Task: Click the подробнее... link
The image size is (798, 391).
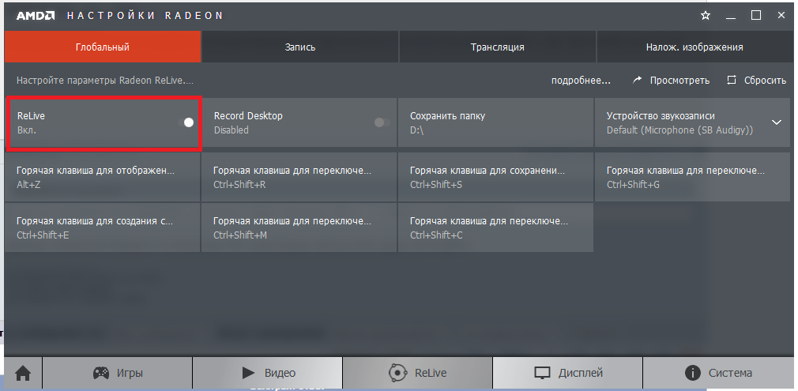Action: 582,81
